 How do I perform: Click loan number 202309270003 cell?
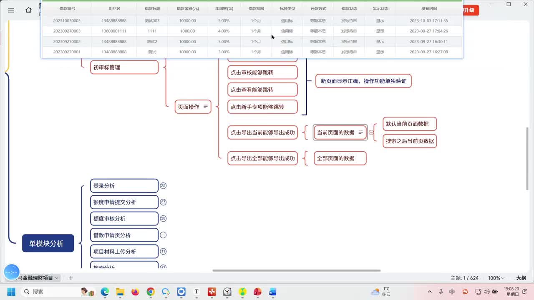(x=67, y=31)
